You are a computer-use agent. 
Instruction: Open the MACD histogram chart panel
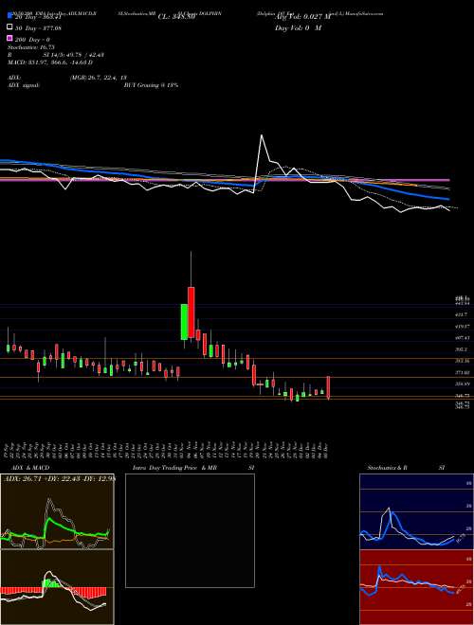pos(57,587)
